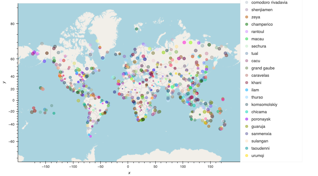The height and width of the screenshot is (176, 318).
Task: Toggle komsomolskiy legend entry
Action: coord(261,105)
